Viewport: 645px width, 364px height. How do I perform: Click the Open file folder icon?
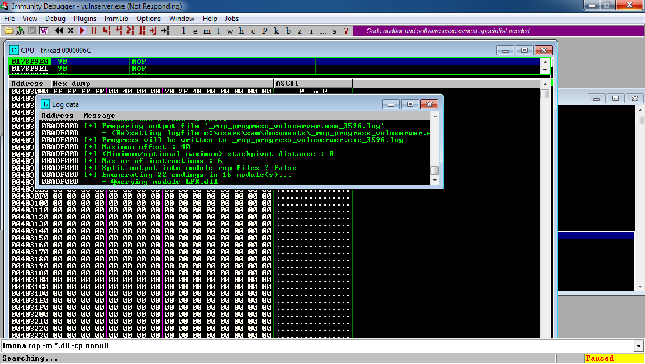click(9, 31)
